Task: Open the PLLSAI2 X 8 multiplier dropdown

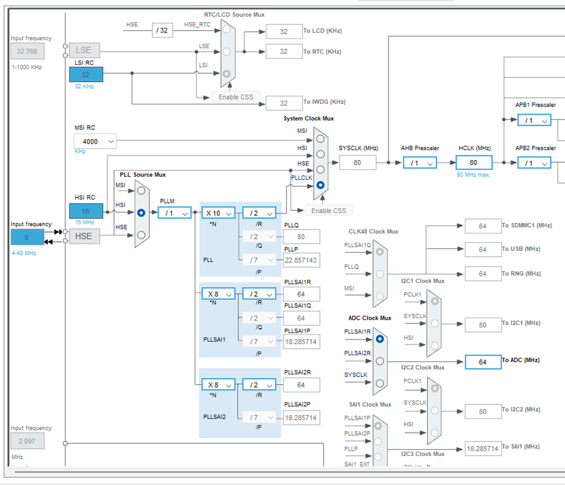Action: click(218, 385)
